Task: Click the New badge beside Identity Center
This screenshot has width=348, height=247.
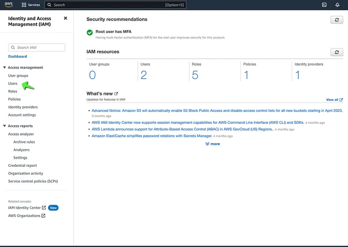Action: [53, 208]
